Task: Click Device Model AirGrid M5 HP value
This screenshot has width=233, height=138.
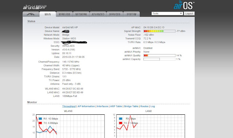Action: (70, 28)
